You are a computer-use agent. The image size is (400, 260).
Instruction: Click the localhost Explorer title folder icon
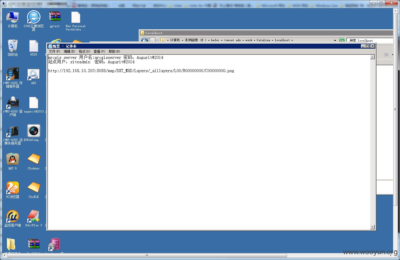coord(142,33)
